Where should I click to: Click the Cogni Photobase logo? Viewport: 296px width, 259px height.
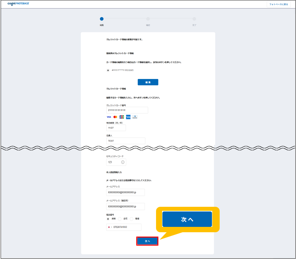18,4
